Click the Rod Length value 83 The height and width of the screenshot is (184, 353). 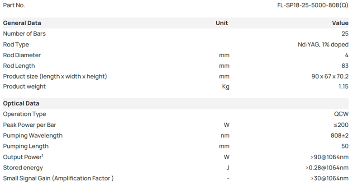click(344, 66)
